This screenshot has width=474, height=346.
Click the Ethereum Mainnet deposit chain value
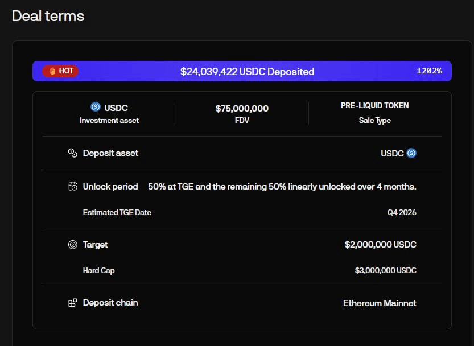(x=380, y=303)
